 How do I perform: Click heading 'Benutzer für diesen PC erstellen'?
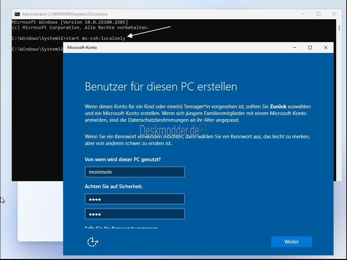coord(161,86)
